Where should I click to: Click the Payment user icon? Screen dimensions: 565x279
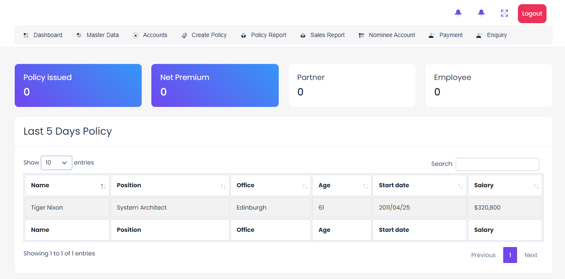click(x=432, y=35)
